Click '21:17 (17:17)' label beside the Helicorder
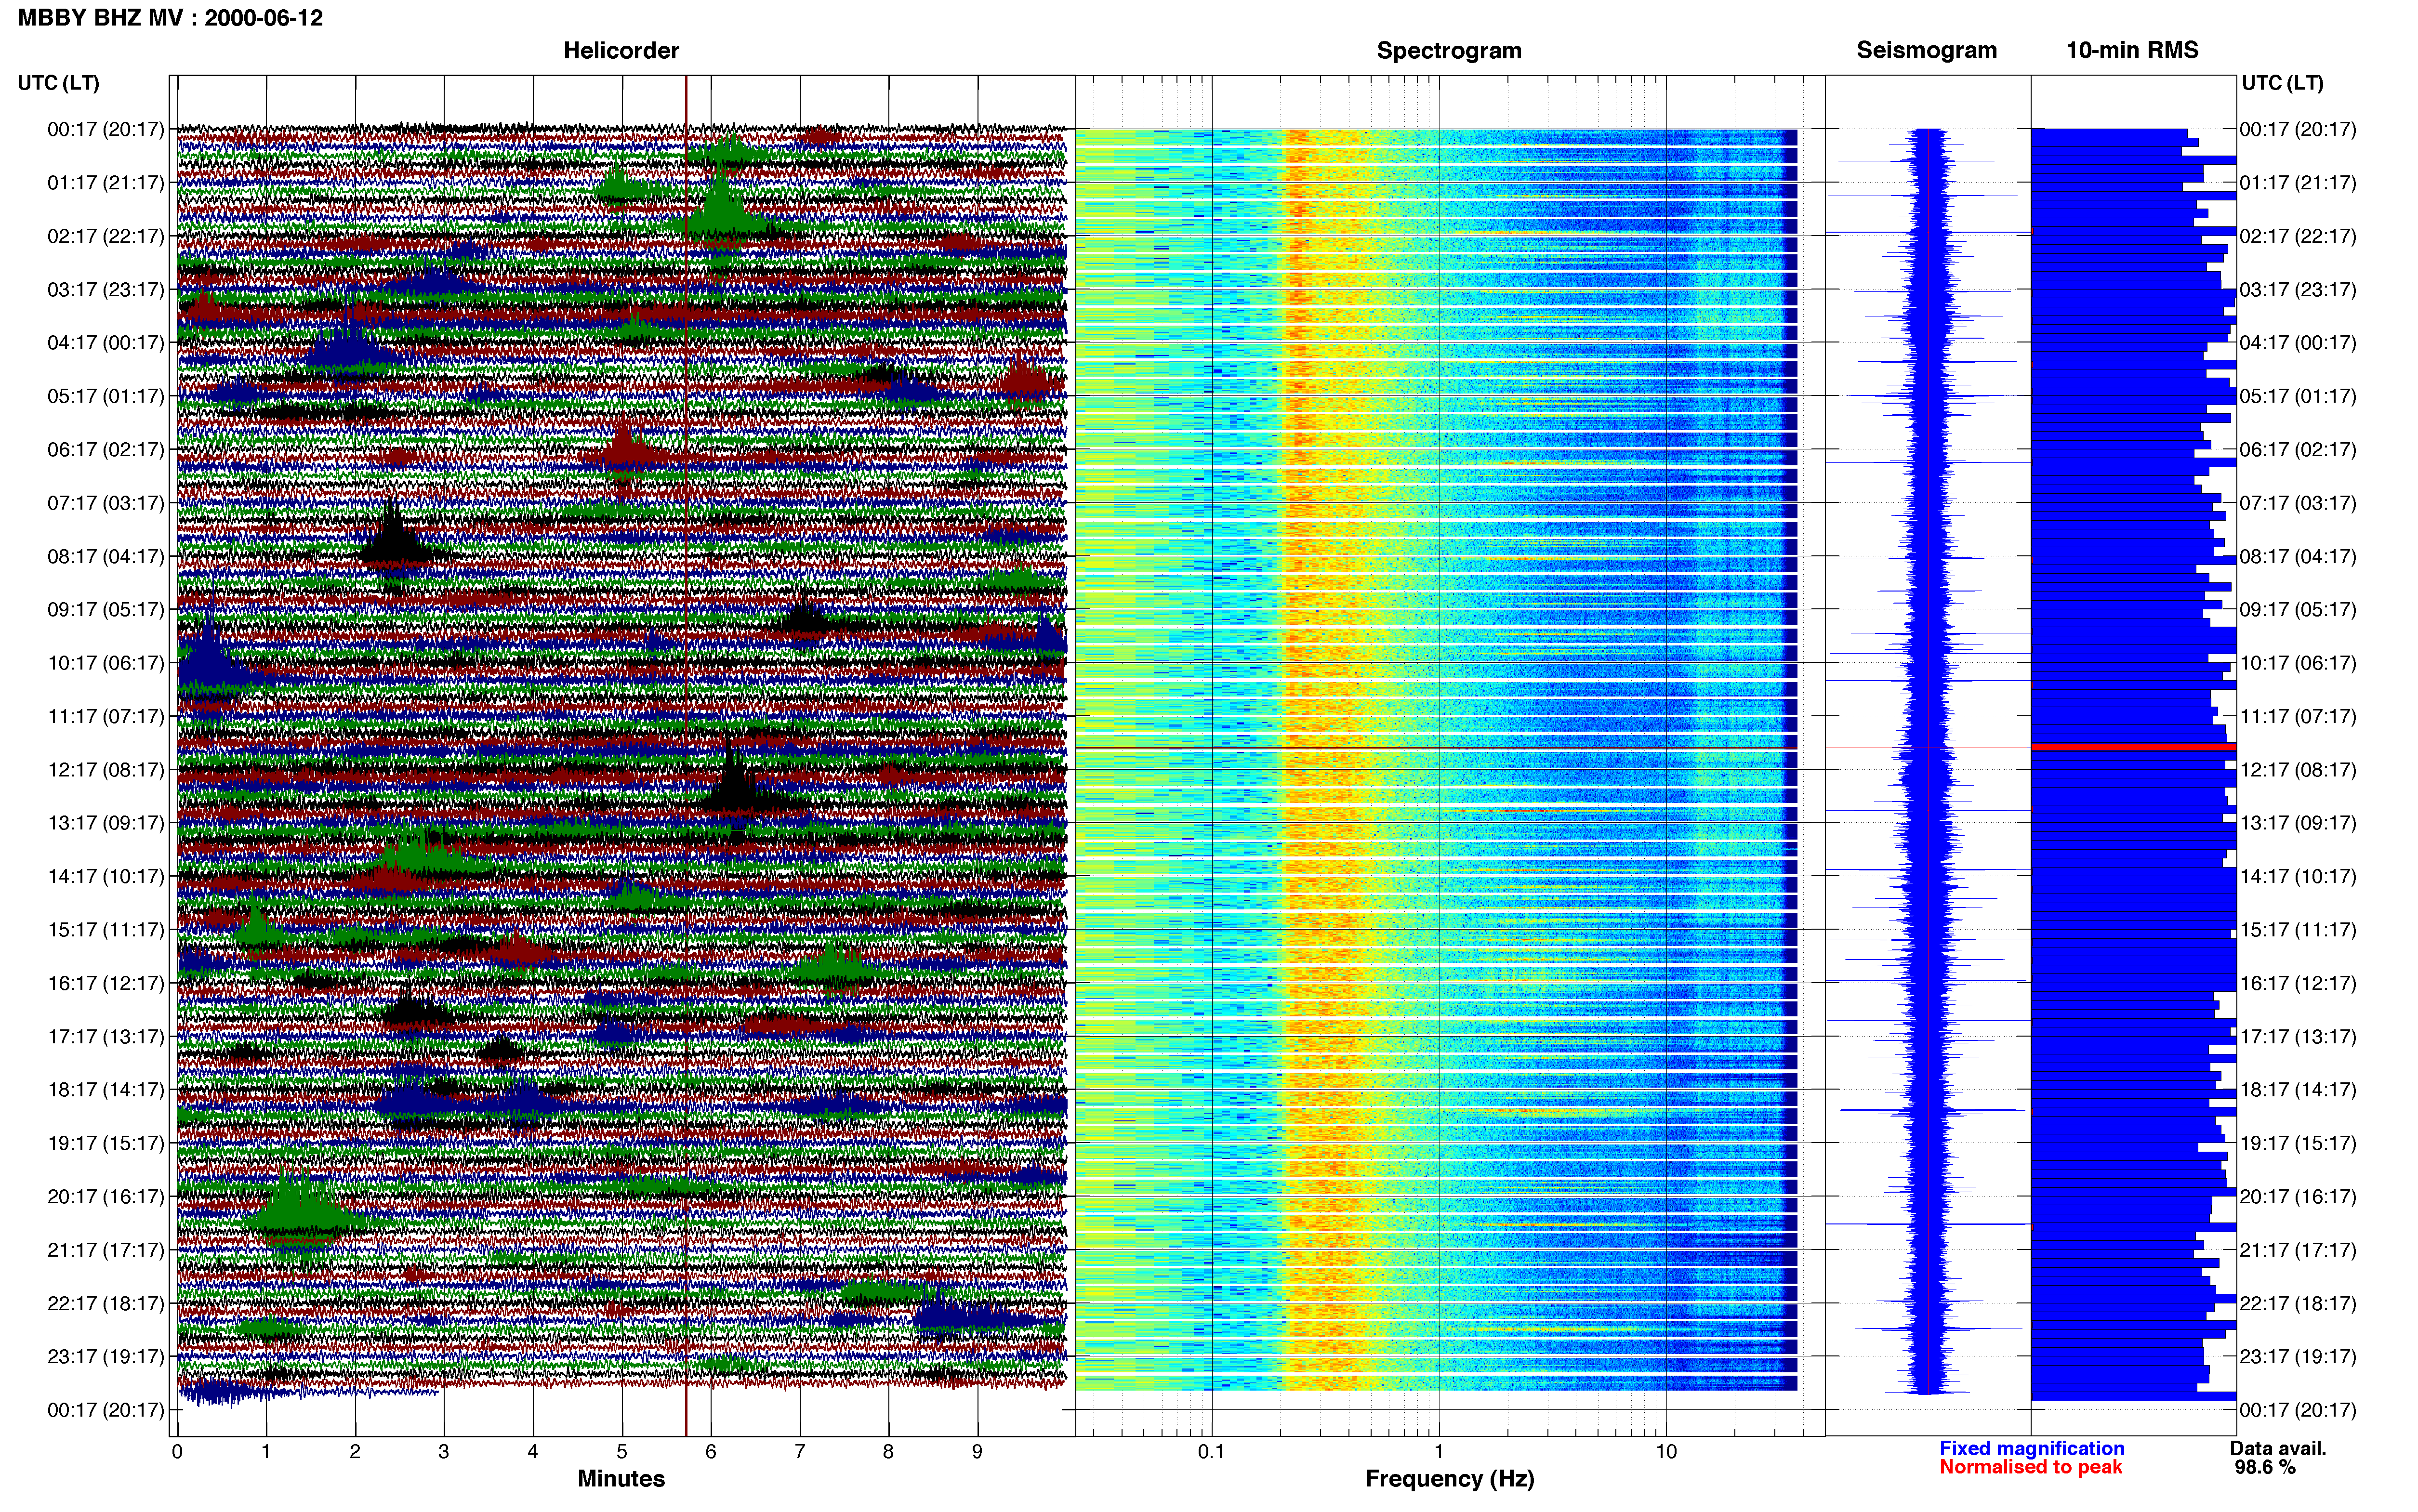The image size is (2418, 1512). click(106, 1250)
